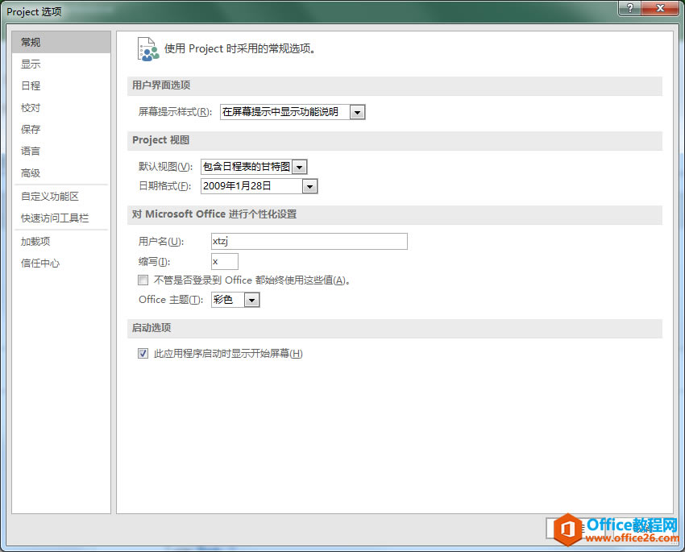
Task: Enable the 不管是否登录到 Office checkbox
Action: tap(143, 280)
